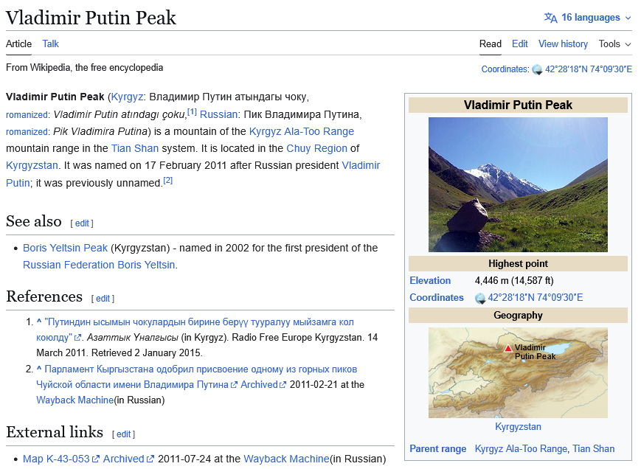Viewport: 641px width, 469px height.
Task: Click the top-right Coordinates: label link
Action: coord(505,69)
